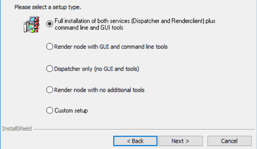The height and width of the screenshot is (149, 257).
Task: Click the separator line beside InstallShield
Action: point(144,129)
